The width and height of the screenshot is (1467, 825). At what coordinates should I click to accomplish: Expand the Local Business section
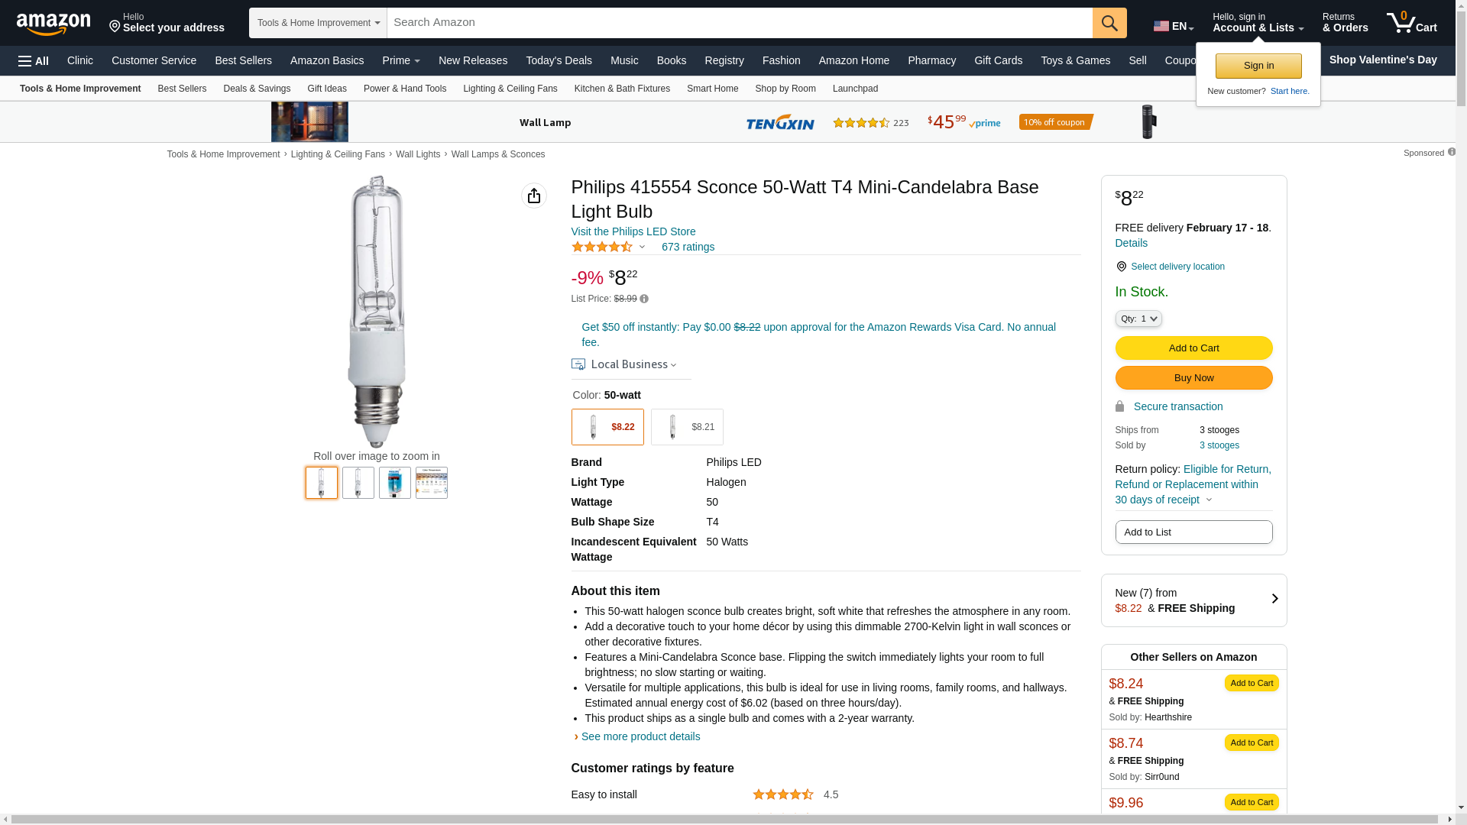[624, 365]
